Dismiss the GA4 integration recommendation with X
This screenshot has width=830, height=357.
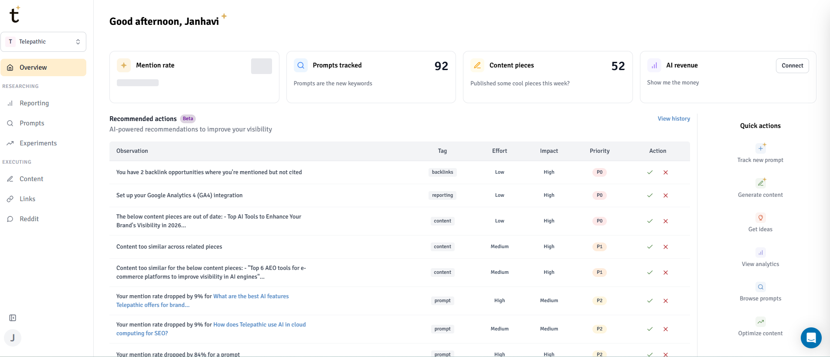tap(666, 195)
